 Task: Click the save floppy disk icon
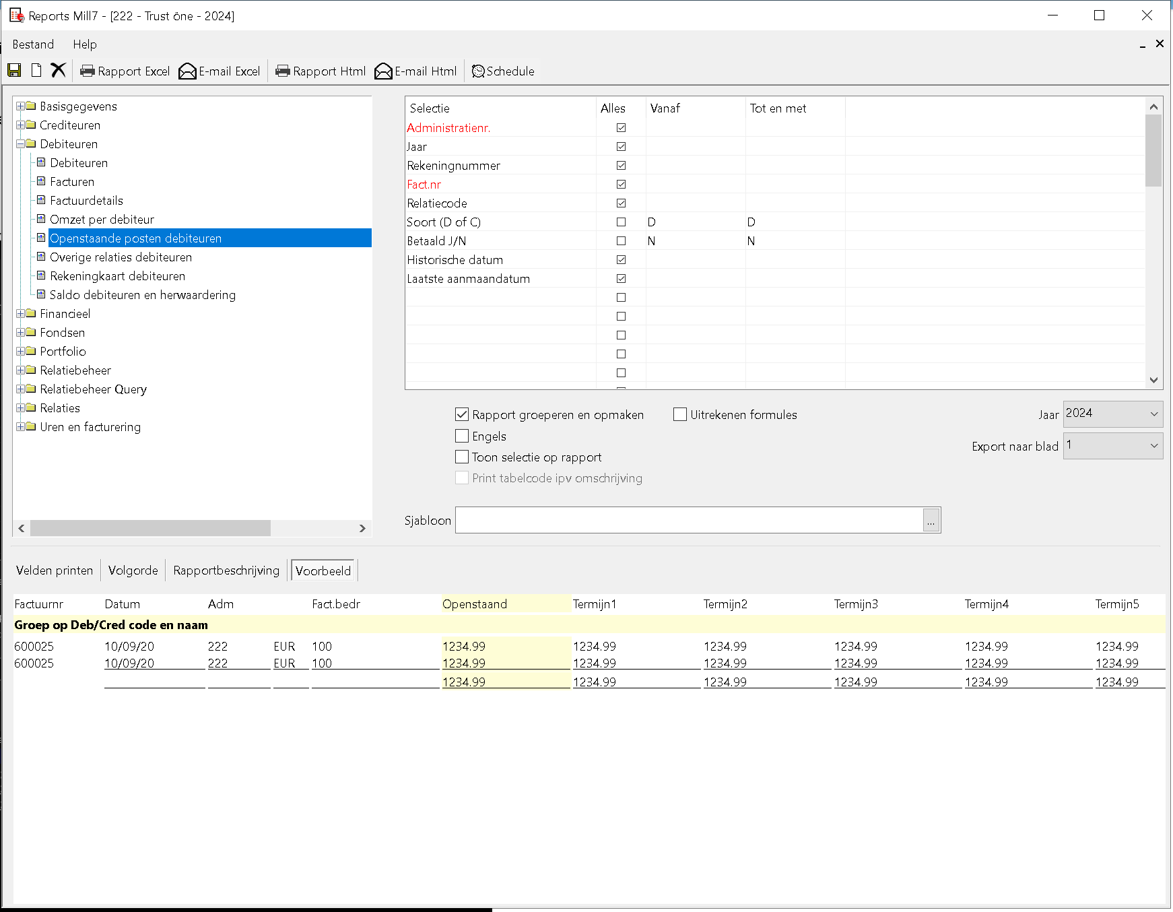click(14, 71)
